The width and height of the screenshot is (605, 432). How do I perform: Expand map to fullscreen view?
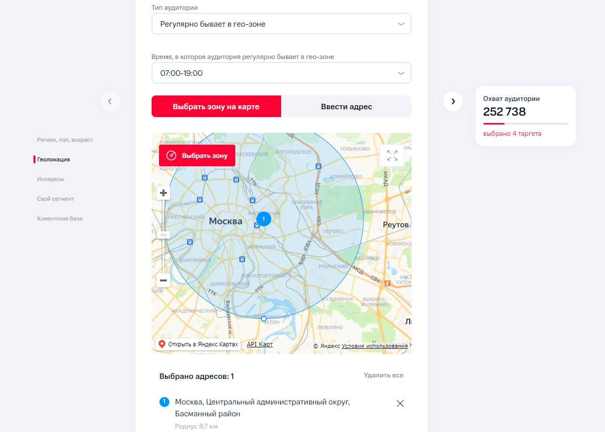(392, 155)
